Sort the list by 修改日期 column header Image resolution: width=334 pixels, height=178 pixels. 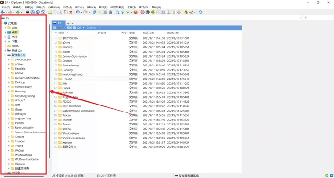148,33
